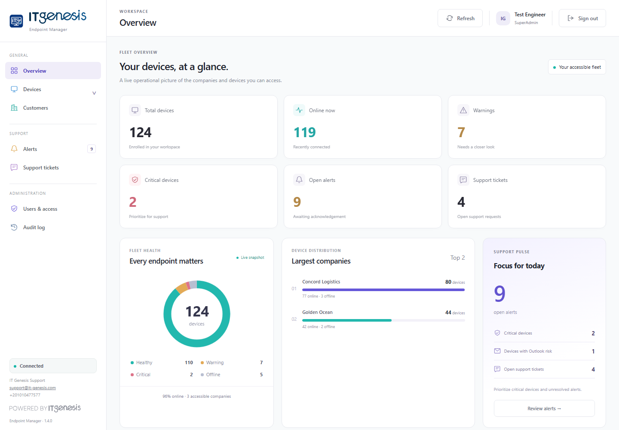This screenshot has width=619, height=430.
Task: Click the fleet health donut chart
Action: (x=197, y=314)
